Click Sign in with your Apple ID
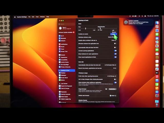This screenshot has height=123, width=164. coord(65,28)
